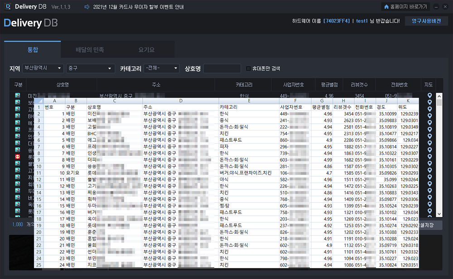Open map pin for the row starting 뿔
453x279 pixels.
(x=429, y=163)
